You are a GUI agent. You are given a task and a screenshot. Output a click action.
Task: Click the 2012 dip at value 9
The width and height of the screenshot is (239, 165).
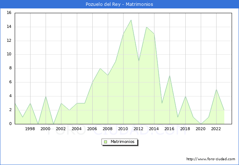(139, 62)
